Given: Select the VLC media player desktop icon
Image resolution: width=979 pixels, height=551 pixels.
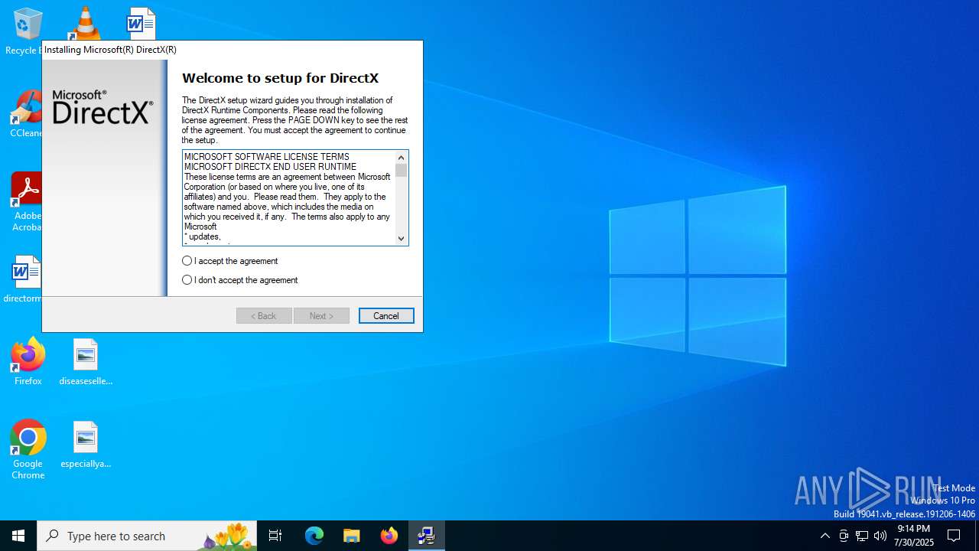Looking at the screenshot, I should point(85,23).
